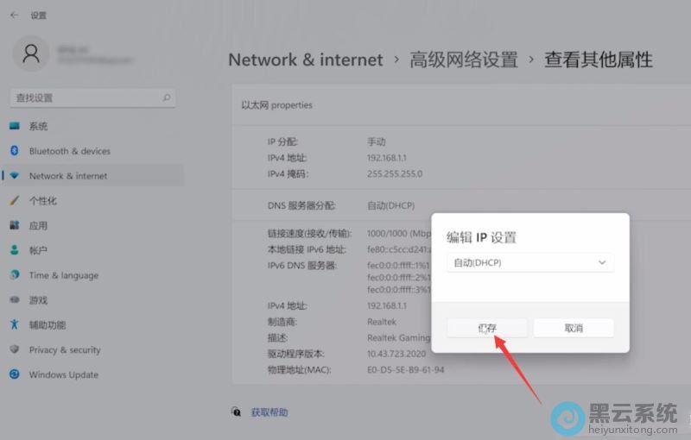Click the Bluetooth & devices icon

(x=14, y=151)
